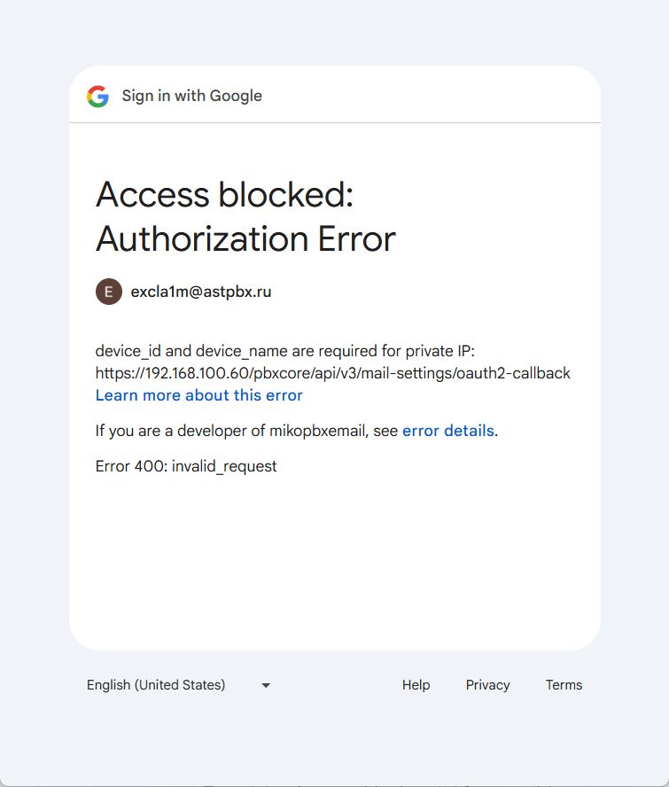Open the Help footer link
Screen dimensions: 669x787
416,685
